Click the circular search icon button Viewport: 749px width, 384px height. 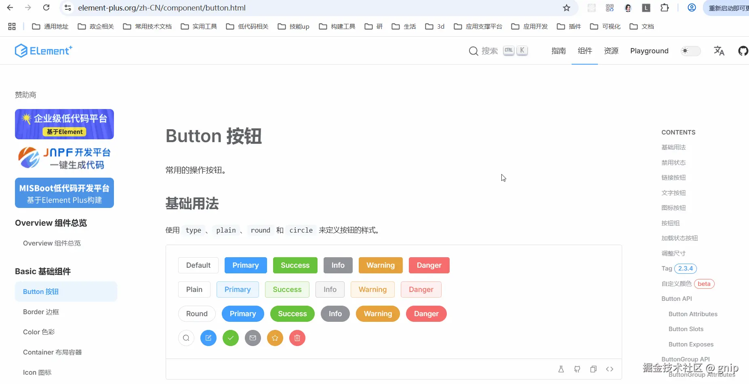coord(186,338)
